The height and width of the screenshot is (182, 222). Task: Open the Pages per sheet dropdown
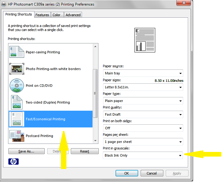point(143,142)
